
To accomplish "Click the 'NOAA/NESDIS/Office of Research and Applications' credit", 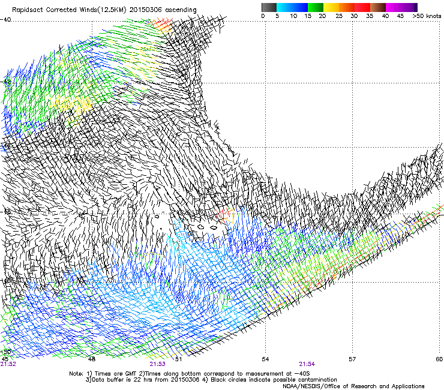I will point(353,386).
